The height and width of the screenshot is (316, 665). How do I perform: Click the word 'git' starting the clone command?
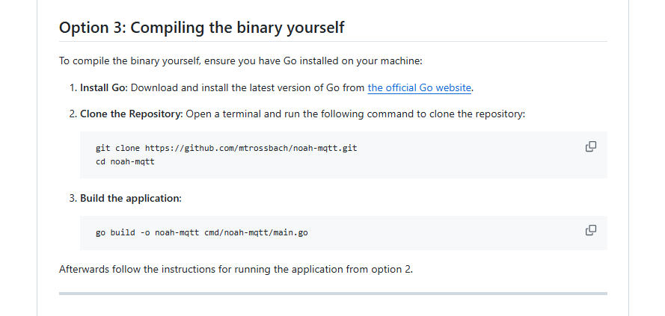coord(103,148)
